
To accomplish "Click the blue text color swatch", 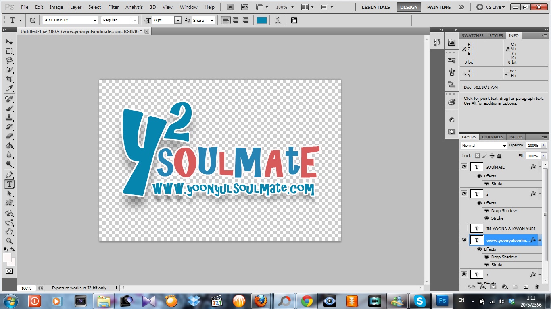I will 262,20.
